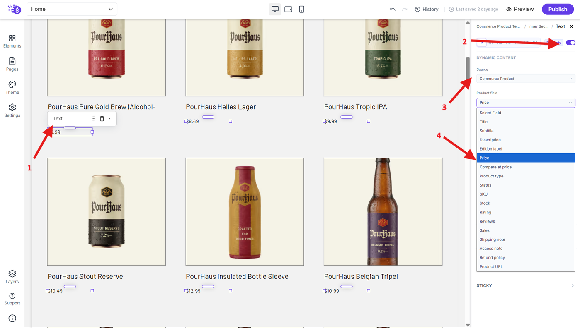The height and width of the screenshot is (328, 580).
Task: Select Rating from the product field list
Action: (526, 212)
